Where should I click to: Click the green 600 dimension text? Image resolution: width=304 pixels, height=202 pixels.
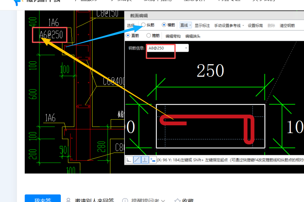(x=33, y=94)
